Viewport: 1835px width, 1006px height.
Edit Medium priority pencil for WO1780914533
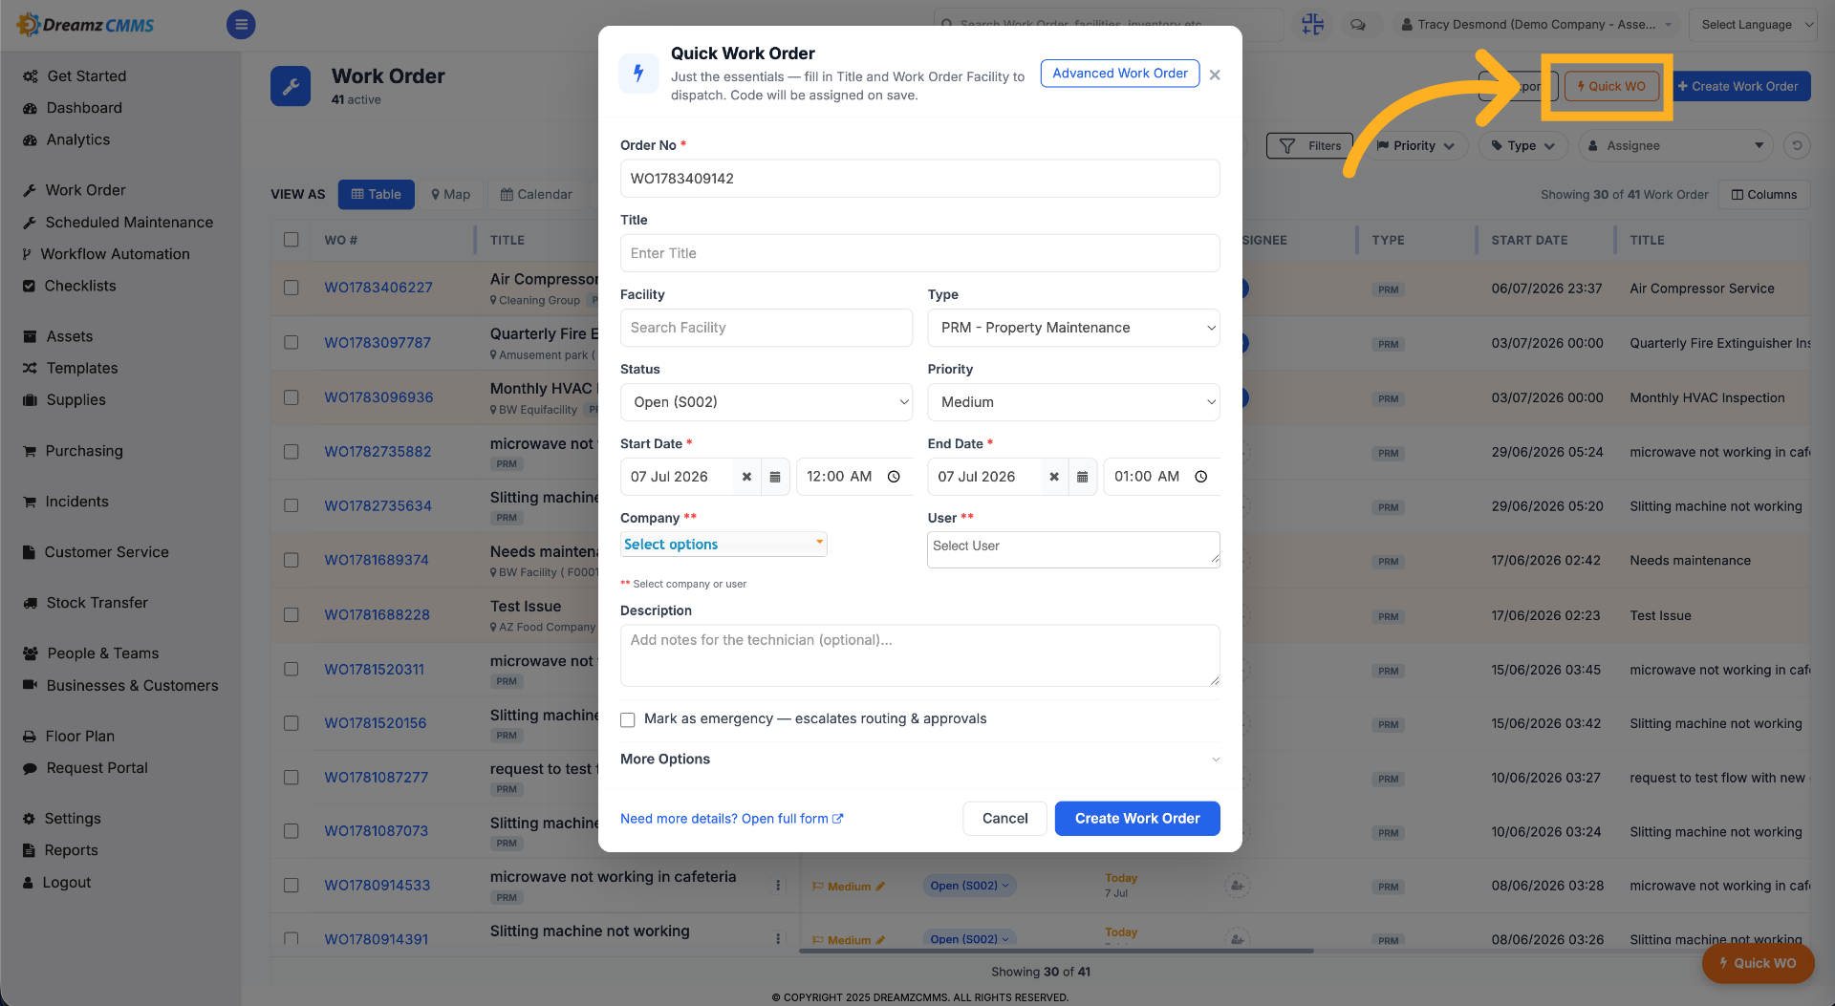pos(880,887)
